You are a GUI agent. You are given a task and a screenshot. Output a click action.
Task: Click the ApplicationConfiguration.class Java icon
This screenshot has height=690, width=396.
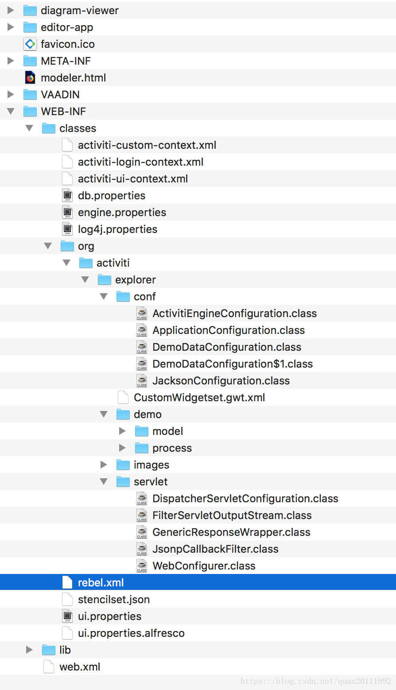(142, 330)
